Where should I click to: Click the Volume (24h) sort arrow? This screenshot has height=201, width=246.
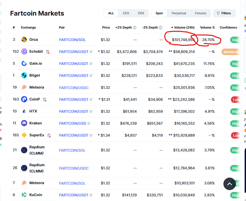coord(172,27)
